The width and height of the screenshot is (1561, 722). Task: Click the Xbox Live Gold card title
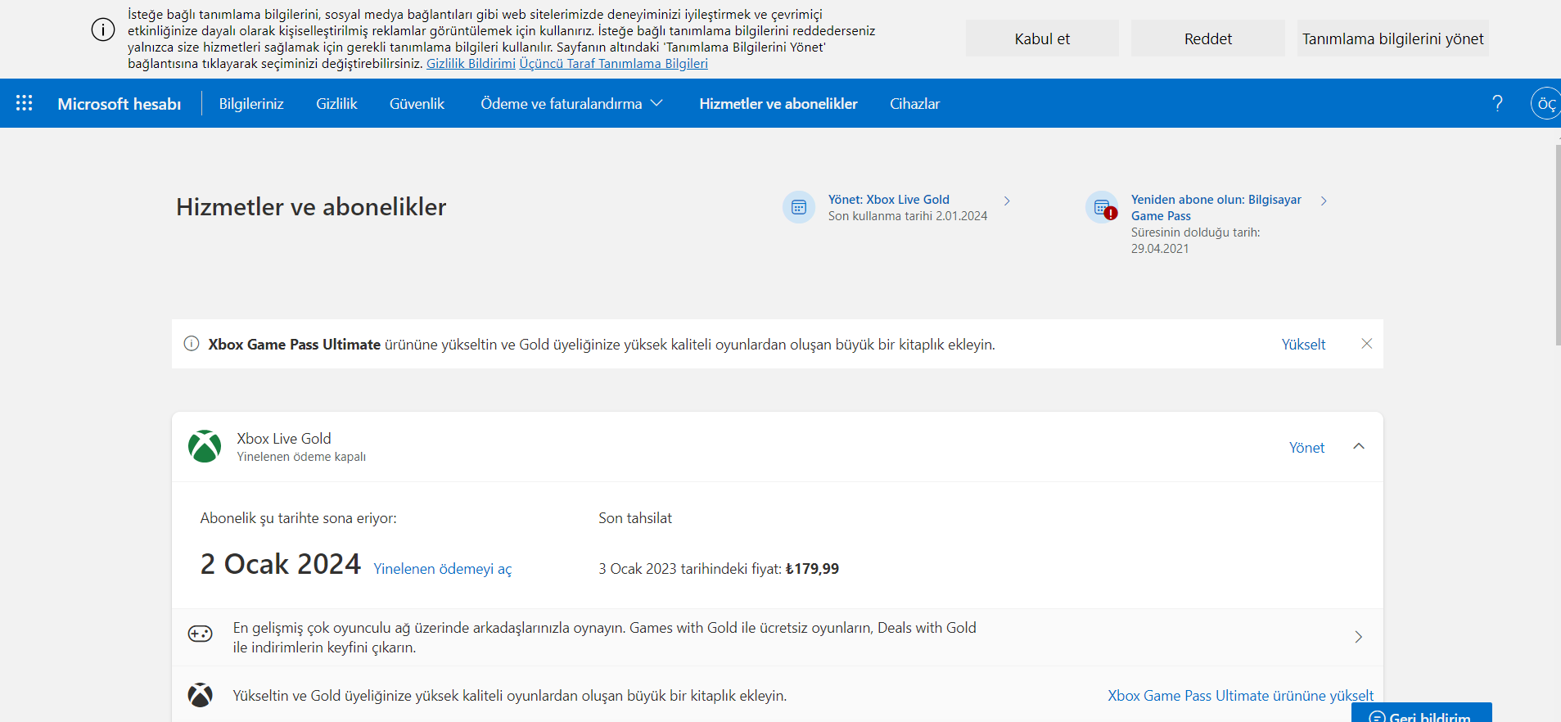[284, 439]
